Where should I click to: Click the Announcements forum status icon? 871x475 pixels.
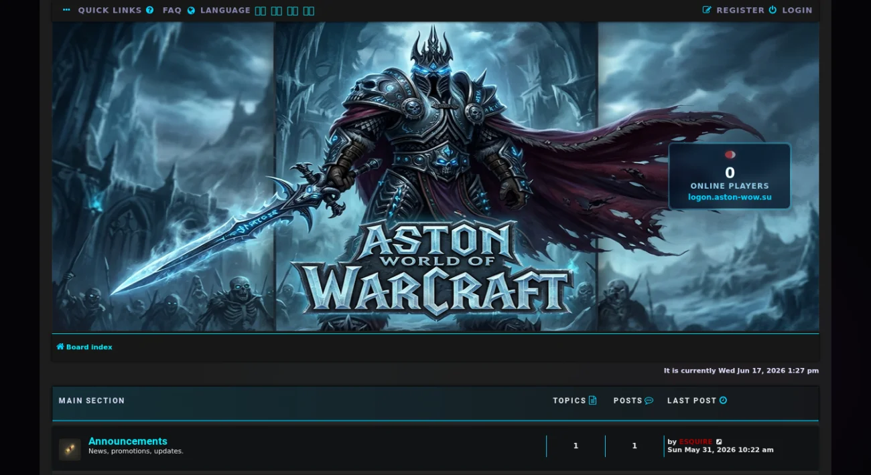(x=70, y=450)
